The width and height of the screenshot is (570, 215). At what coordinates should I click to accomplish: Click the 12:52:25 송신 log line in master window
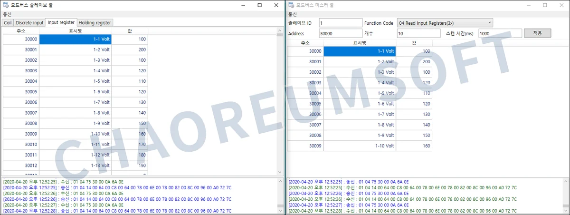tap(348, 181)
